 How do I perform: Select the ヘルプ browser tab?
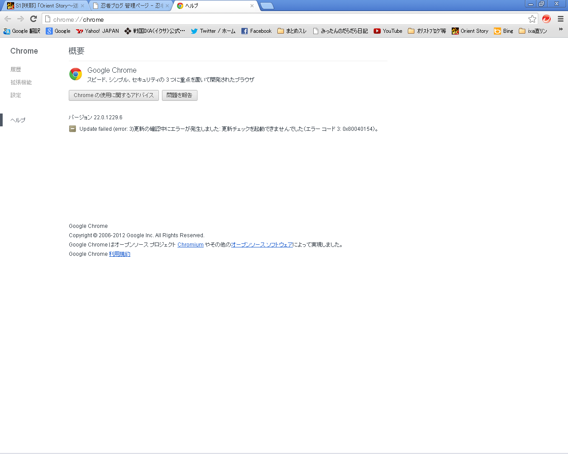[x=215, y=6]
